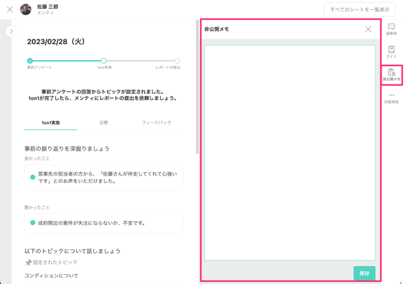414x284 pixels.
Task: Select the 良かったこと answer card
Action: click(103, 178)
